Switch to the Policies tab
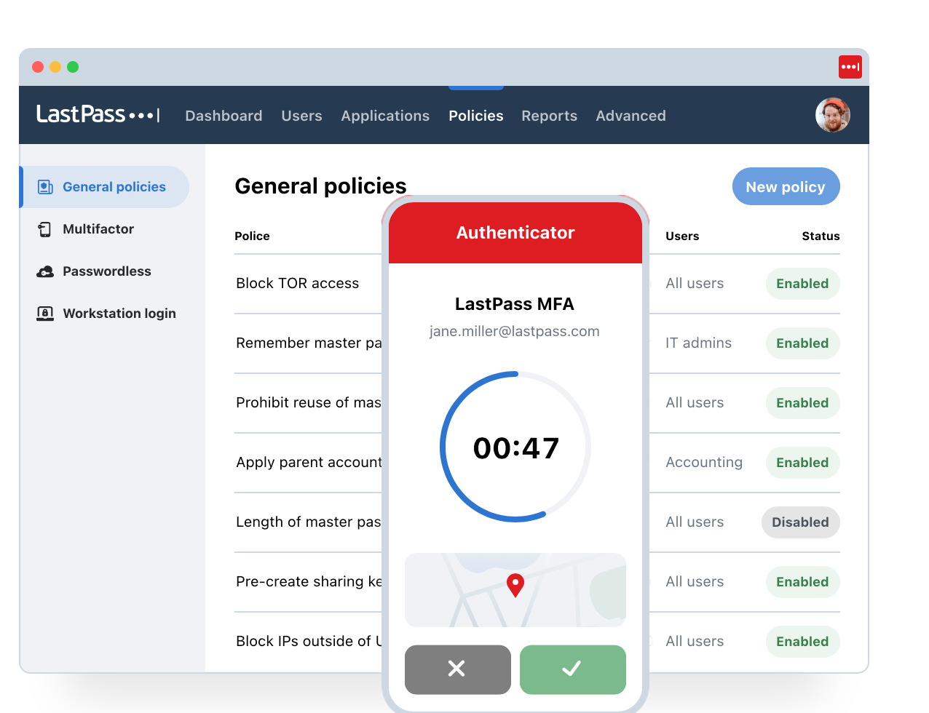 (x=475, y=115)
